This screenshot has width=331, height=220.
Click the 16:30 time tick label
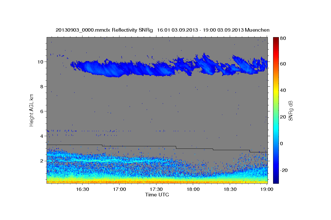coord(82,189)
